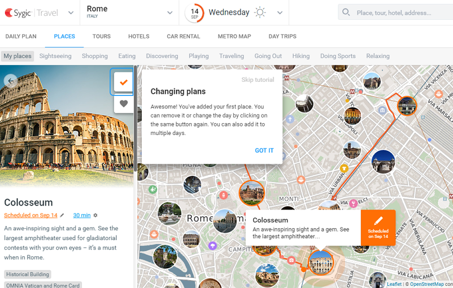Viewport: 453px width, 288px height.
Task: Switch to the Tours tab
Action: click(x=102, y=36)
